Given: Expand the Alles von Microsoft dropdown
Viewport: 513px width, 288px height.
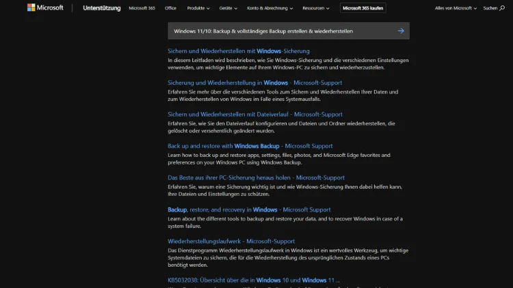Looking at the screenshot, I should pos(456,8).
